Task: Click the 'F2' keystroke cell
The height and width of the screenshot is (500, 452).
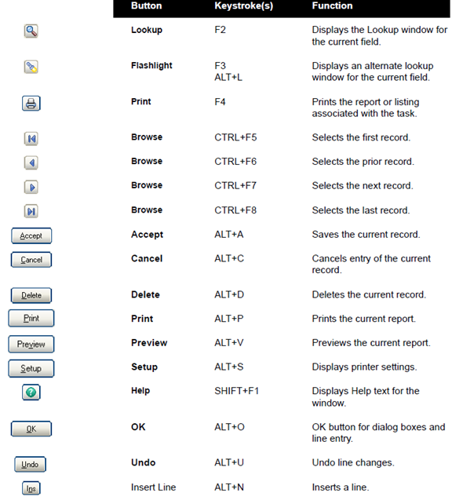Action: tap(220, 30)
